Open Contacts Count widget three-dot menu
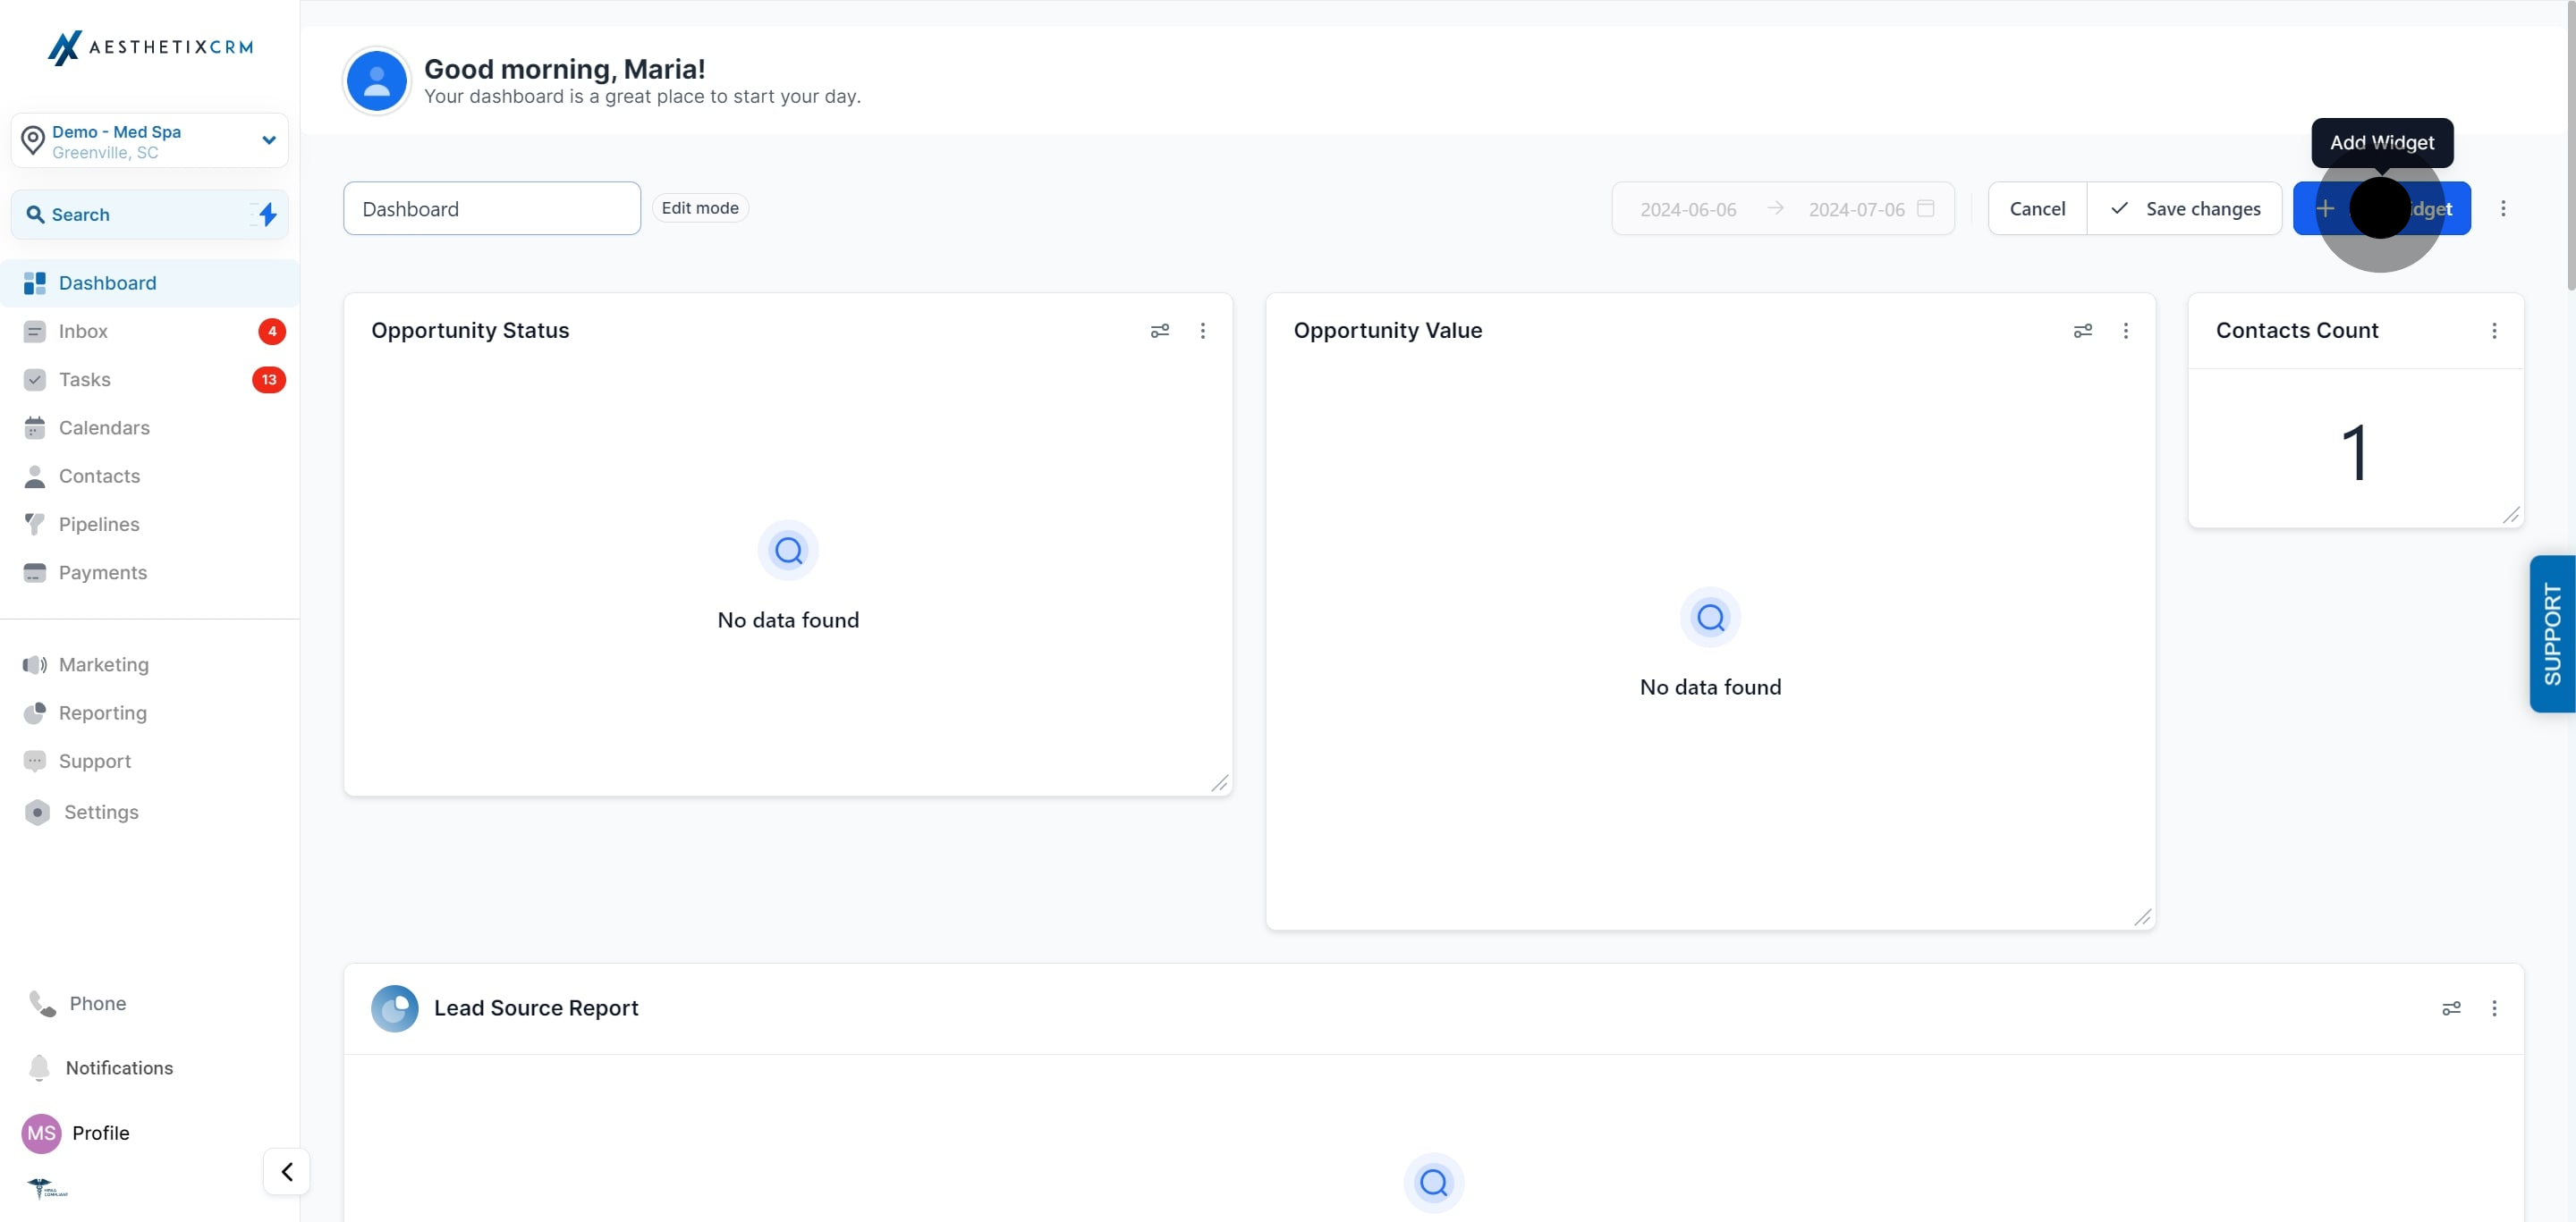The width and height of the screenshot is (2576, 1222). 2494,331
